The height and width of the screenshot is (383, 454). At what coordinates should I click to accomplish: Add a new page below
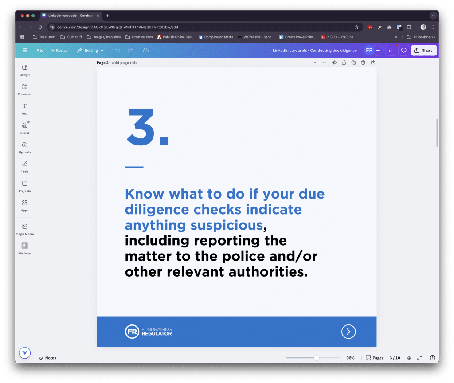[x=372, y=63]
